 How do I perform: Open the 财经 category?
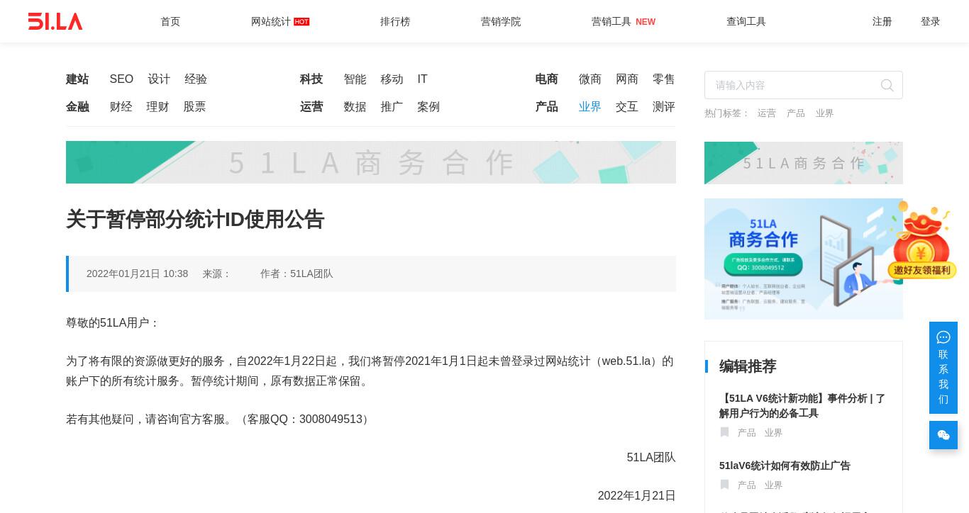coord(121,107)
